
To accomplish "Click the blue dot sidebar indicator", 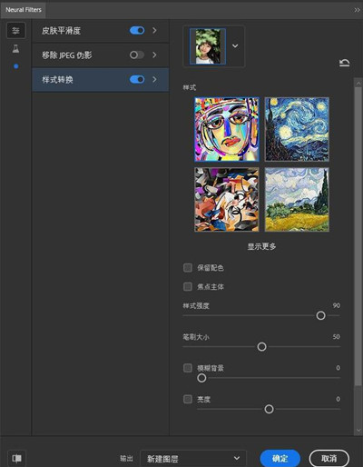I will 16,66.
